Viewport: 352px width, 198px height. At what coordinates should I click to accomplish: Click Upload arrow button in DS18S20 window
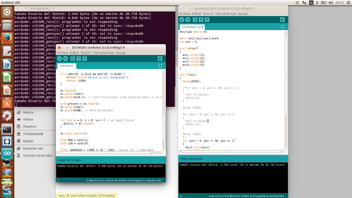[x=65, y=59]
